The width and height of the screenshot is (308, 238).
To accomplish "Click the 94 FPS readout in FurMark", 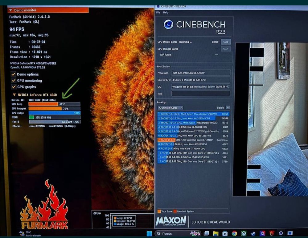I will pyautogui.click(x=17, y=29).
